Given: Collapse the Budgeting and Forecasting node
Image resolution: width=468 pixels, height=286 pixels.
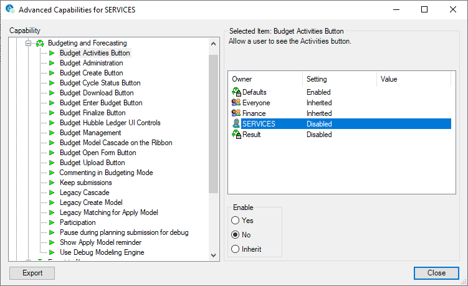Looking at the screenshot, I should (x=28, y=43).
